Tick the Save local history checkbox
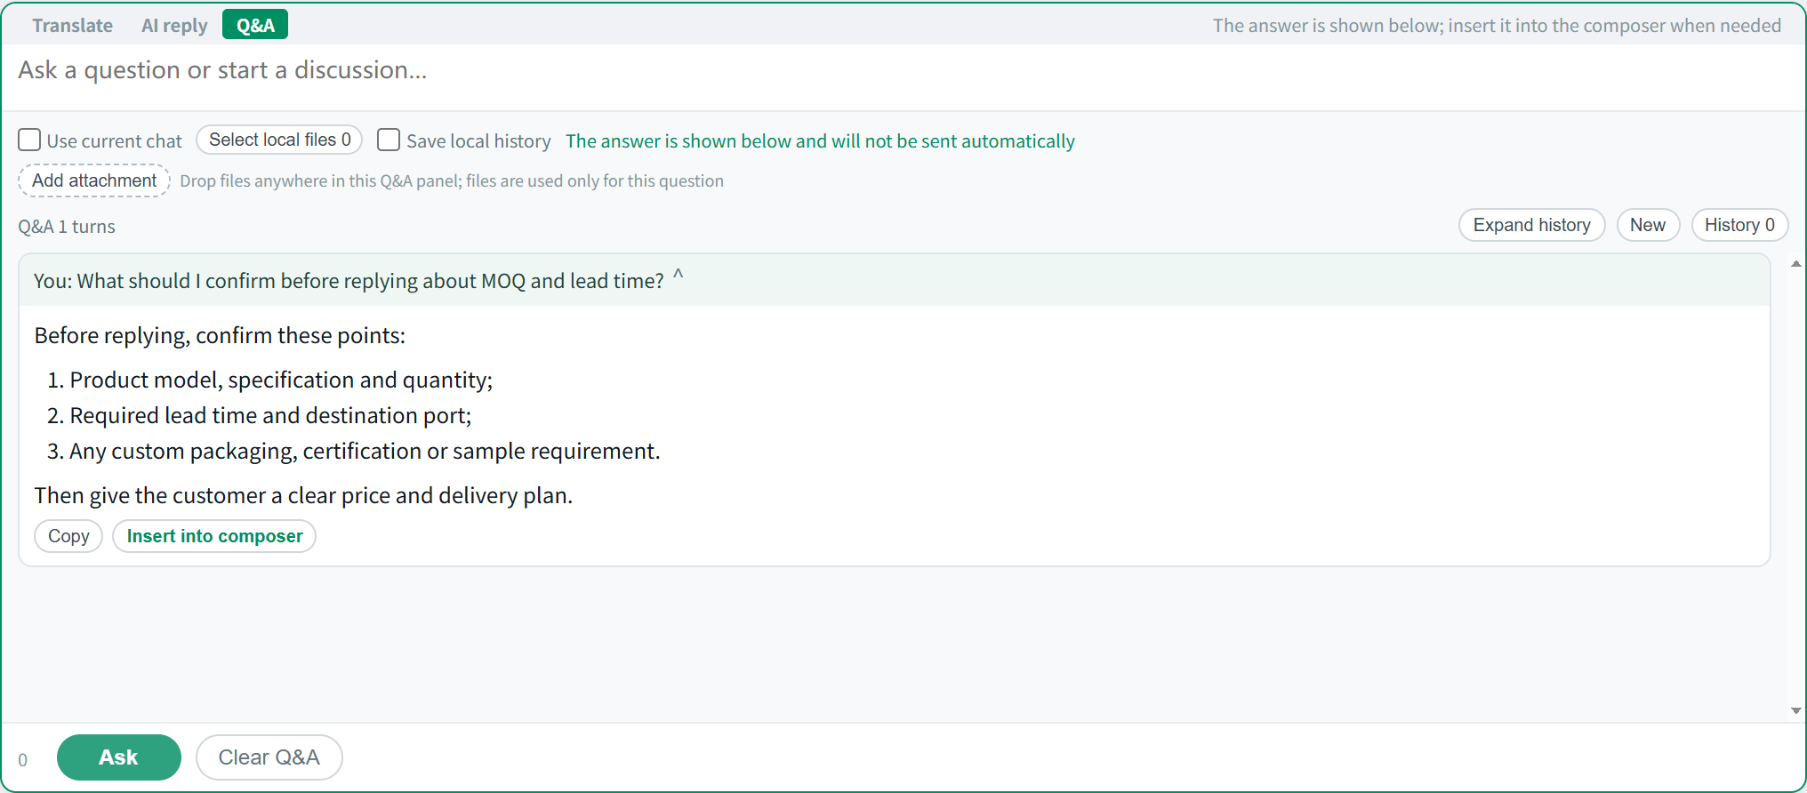This screenshot has width=1807, height=793. coord(389,140)
